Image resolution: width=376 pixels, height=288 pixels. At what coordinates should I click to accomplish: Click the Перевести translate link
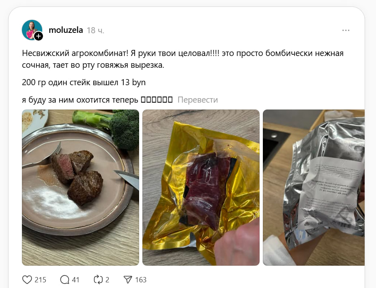[198, 100]
